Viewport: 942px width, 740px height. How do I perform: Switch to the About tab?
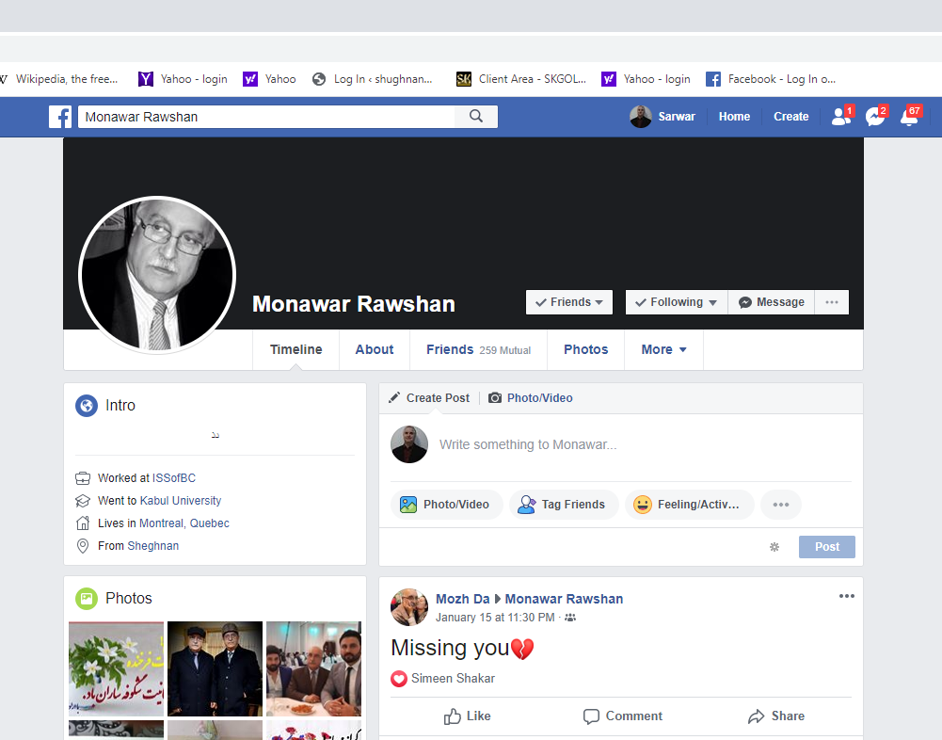pos(375,350)
